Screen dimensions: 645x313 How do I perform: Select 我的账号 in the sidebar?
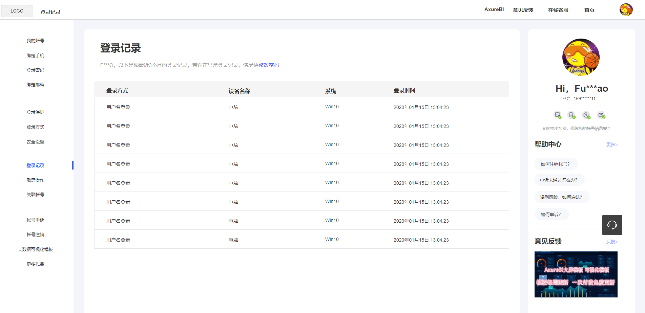tap(35, 41)
